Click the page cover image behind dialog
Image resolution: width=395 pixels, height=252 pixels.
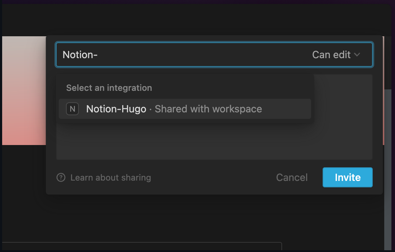coord(24,91)
